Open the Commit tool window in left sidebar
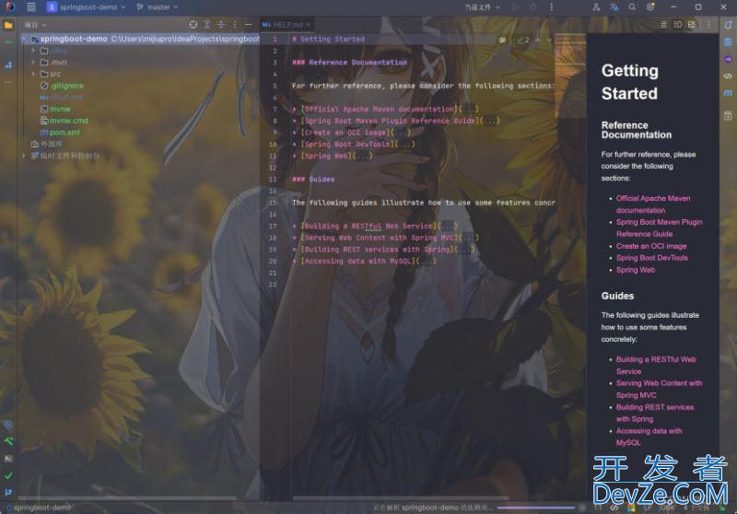The height and width of the screenshot is (514, 737). click(x=8, y=42)
